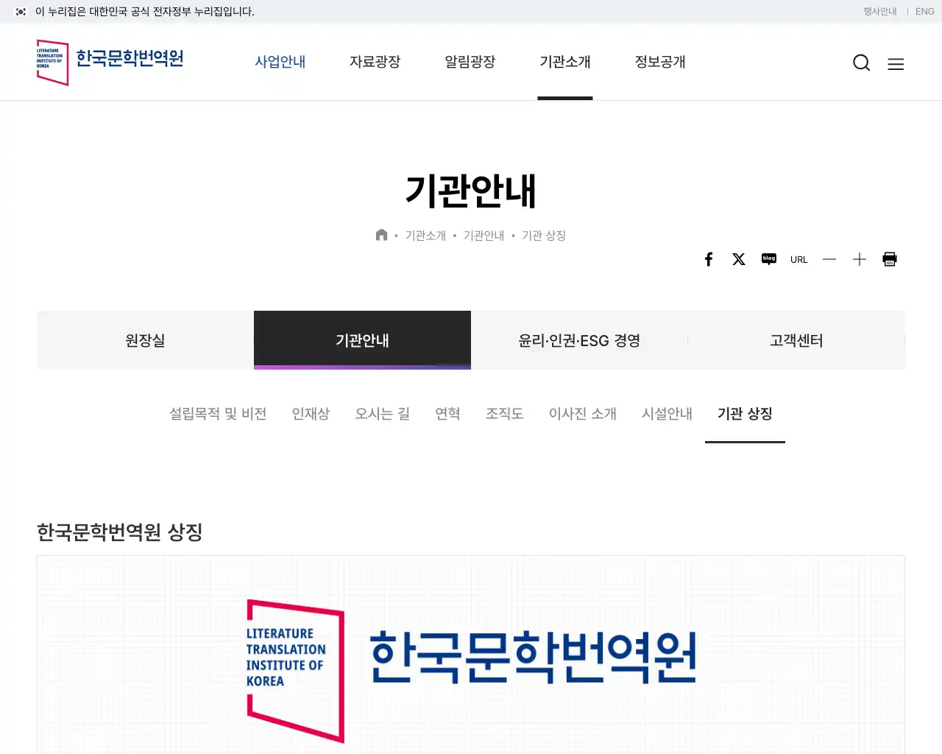Print the page with printer icon

[890, 259]
